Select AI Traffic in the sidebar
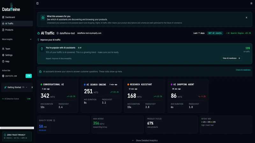 (x=17, y=24)
